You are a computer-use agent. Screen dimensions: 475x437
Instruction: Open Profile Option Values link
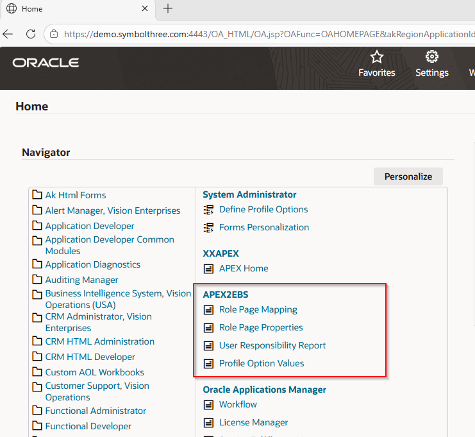tap(262, 363)
